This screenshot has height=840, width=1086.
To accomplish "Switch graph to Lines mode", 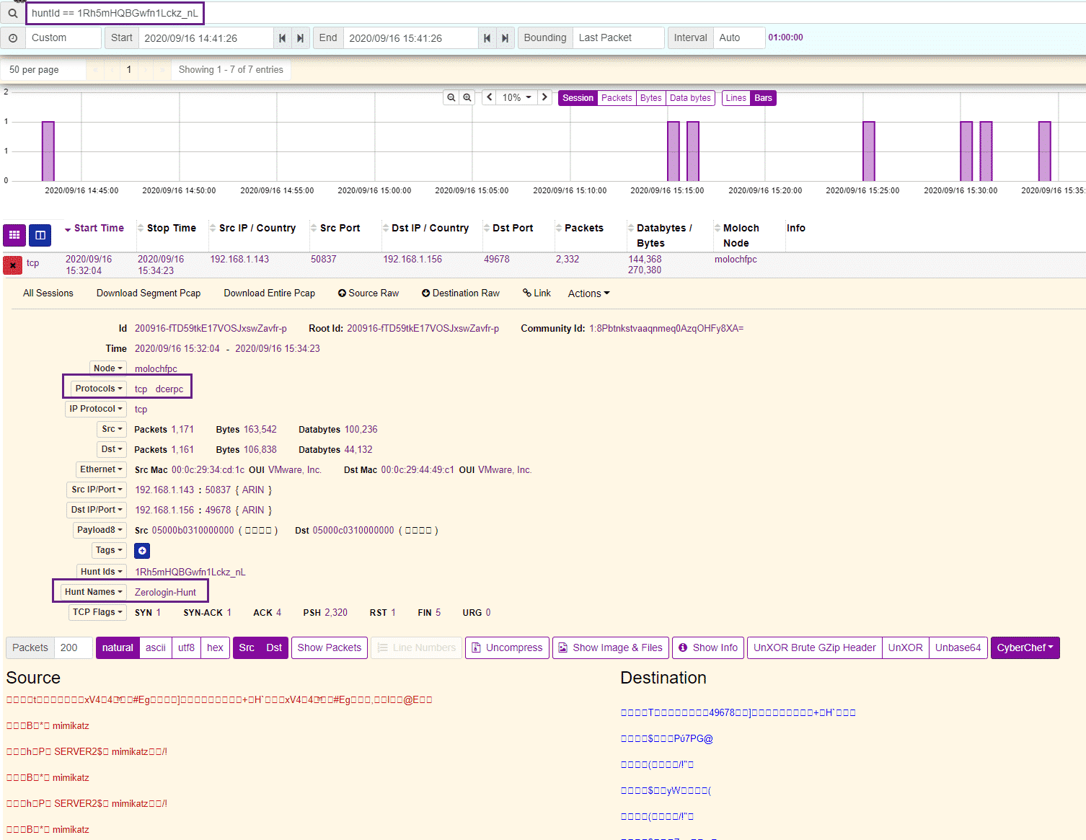I will [736, 98].
